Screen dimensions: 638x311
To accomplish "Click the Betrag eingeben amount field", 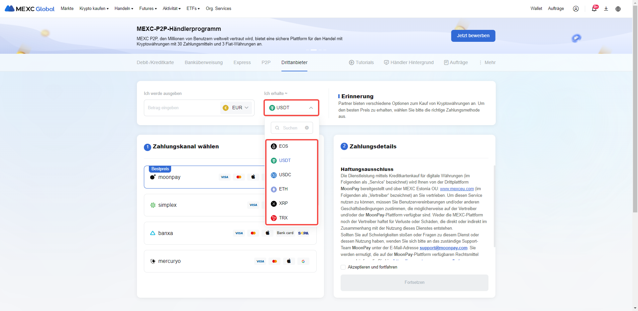I will (x=181, y=108).
